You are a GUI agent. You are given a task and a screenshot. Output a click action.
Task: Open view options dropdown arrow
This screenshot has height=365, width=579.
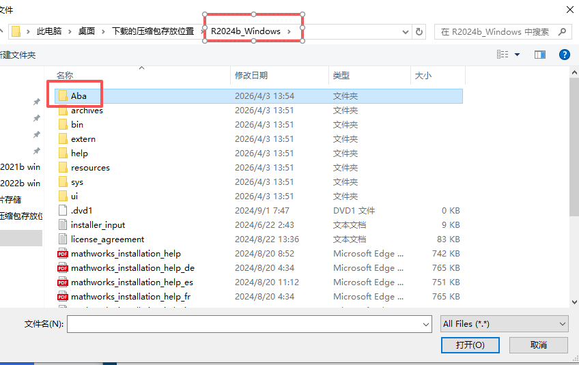518,55
